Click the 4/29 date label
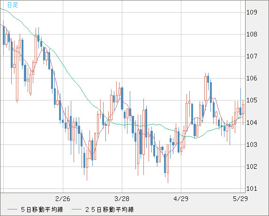Screen dimensions: 269x216 pyautogui.click(x=181, y=199)
